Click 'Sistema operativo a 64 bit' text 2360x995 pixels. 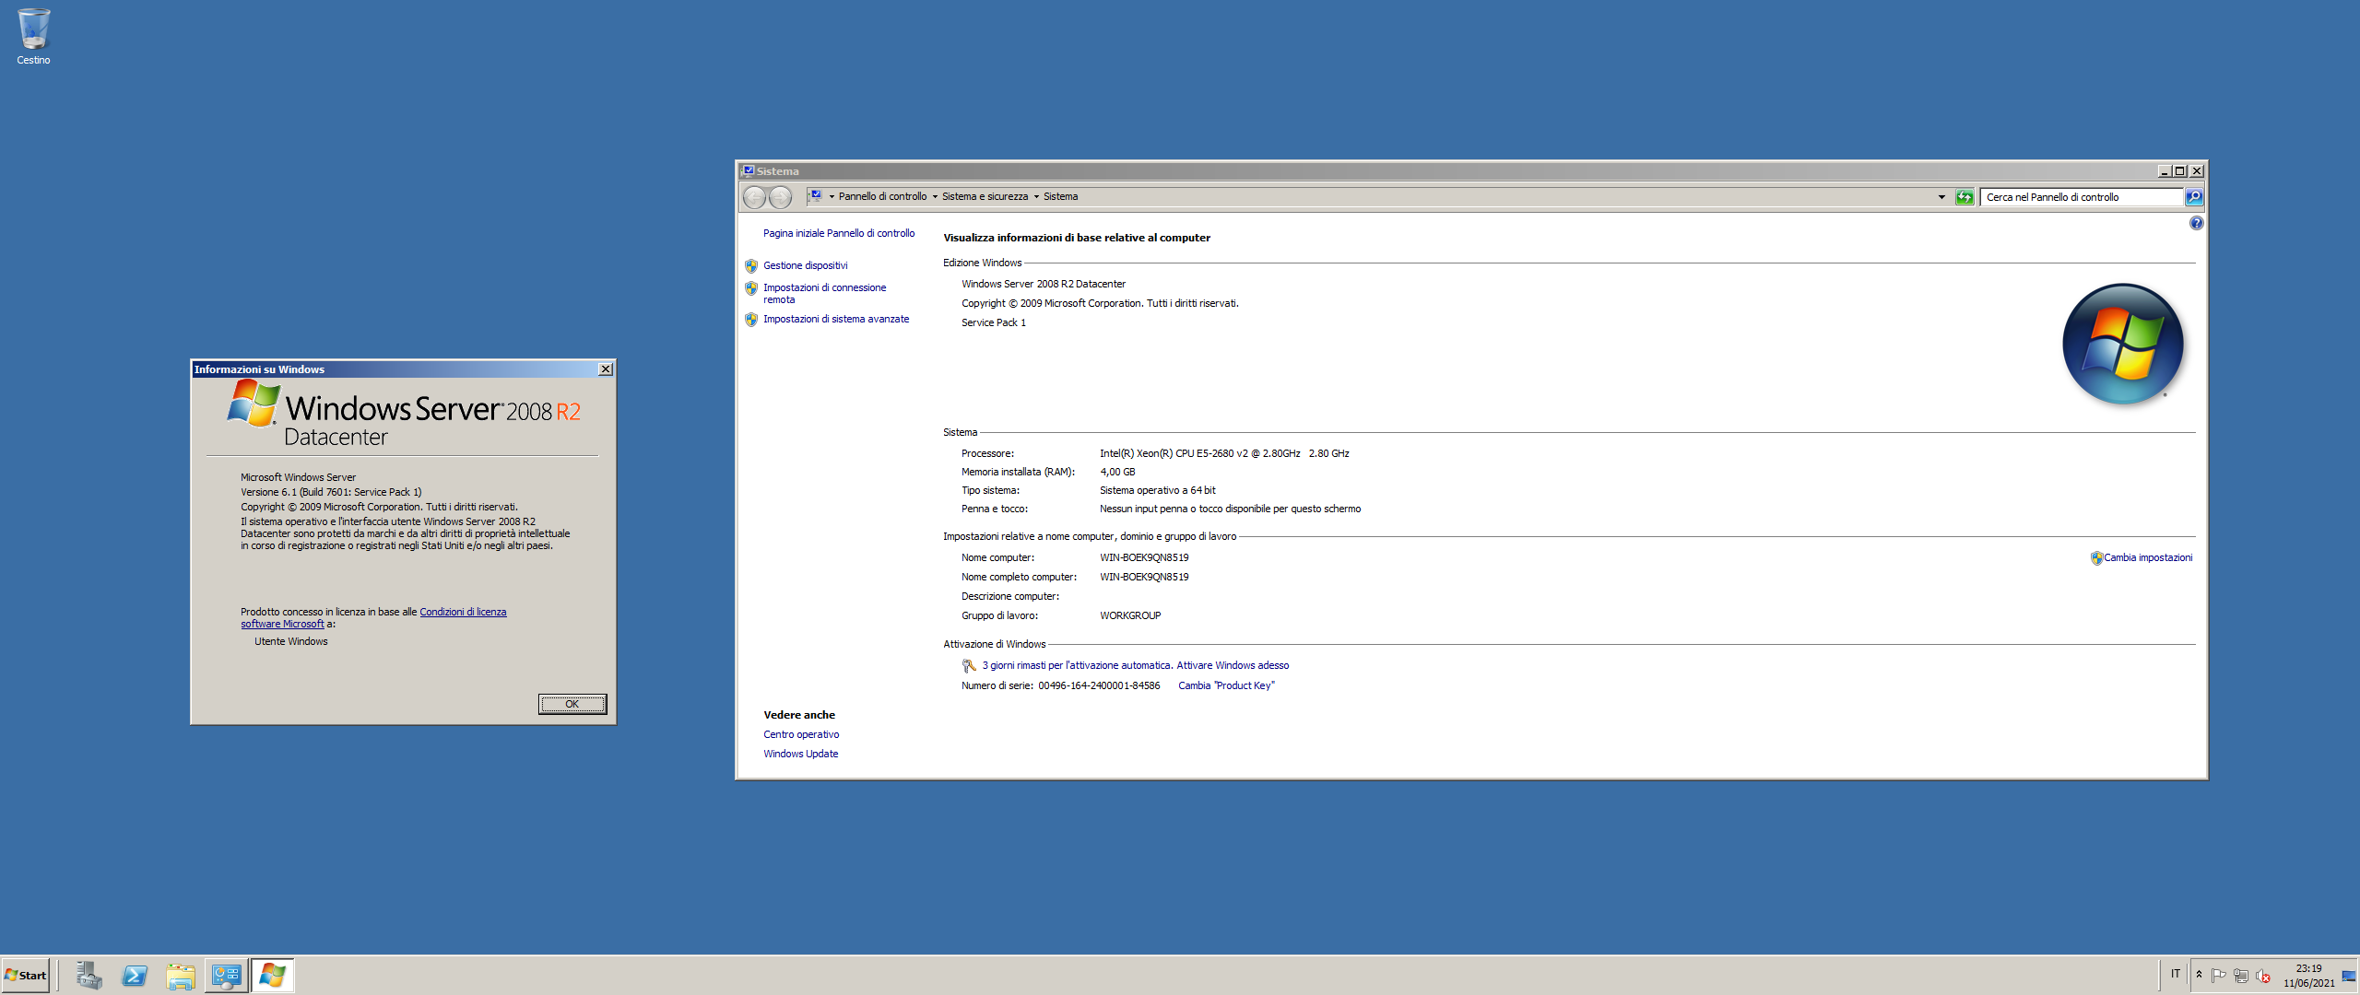[1158, 490]
